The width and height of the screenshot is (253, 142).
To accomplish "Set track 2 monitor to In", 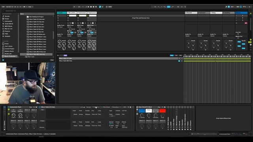I will tap(68, 32).
